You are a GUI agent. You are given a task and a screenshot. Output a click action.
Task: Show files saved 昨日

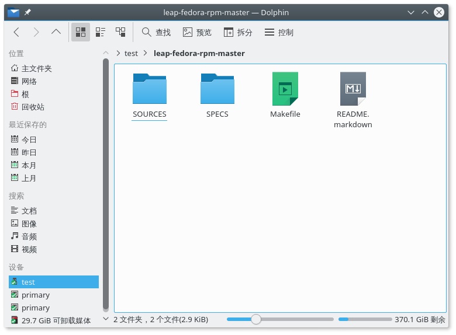pyautogui.click(x=54, y=152)
